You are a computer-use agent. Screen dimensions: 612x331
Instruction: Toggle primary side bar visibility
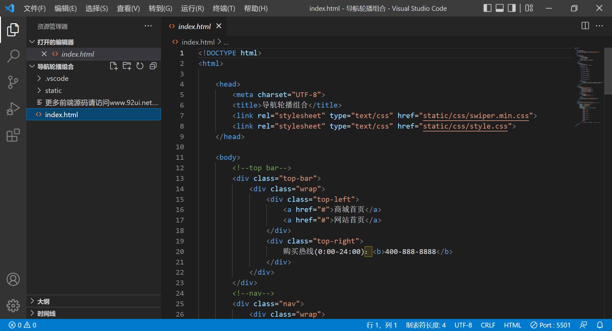coord(487,8)
